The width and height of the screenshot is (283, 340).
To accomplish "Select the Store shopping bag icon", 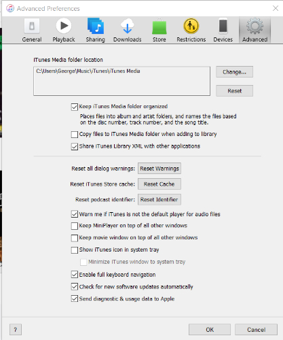I will (x=159, y=27).
